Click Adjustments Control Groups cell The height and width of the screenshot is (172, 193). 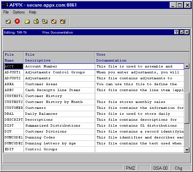pos(59,72)
